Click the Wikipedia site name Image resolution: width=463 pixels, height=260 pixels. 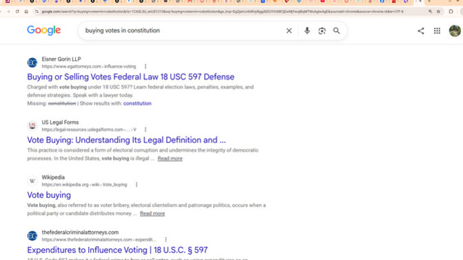click(53, 177)
